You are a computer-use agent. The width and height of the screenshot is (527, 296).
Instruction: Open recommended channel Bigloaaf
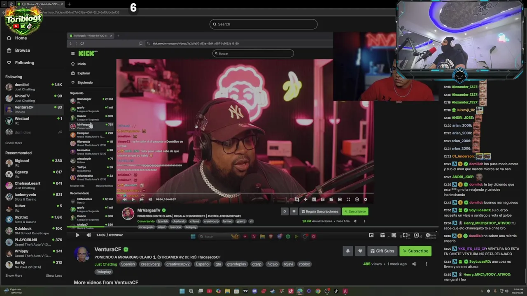pos(33,163)
